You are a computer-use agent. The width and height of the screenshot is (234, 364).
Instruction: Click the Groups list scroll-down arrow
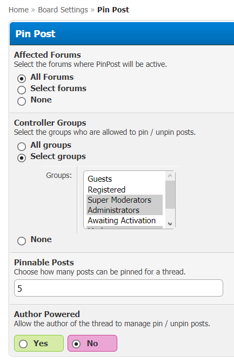coord(170,224)
